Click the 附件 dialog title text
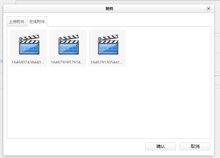220x158 pixels. pyautogui.click(x=110, y=9)
